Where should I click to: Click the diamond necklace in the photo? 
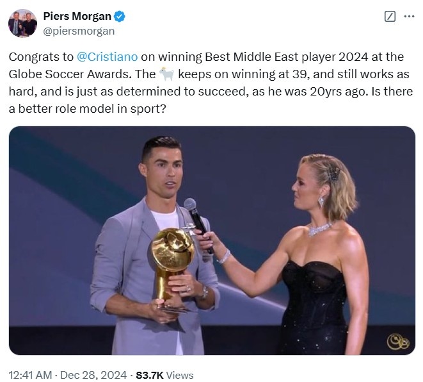click(x=319, y=228)
